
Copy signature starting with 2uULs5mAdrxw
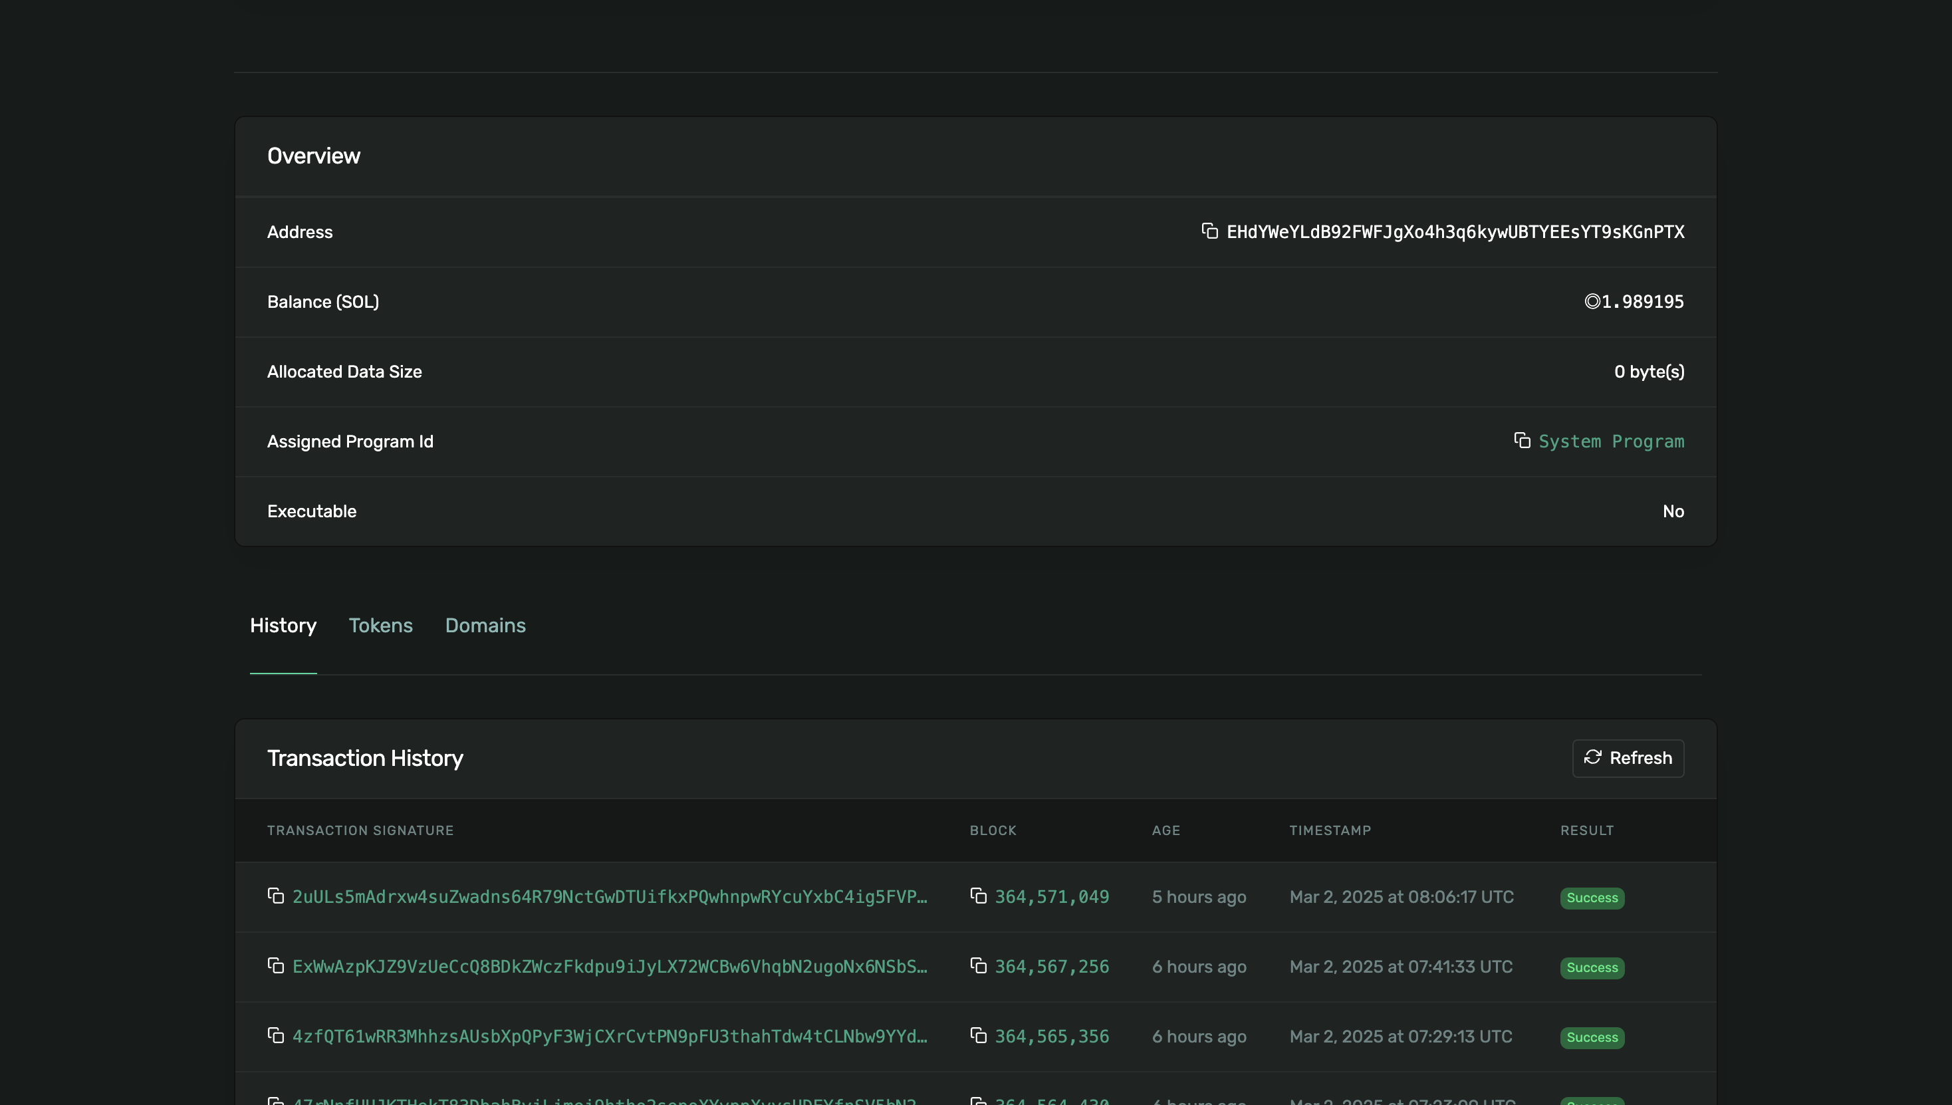tap(275, 896)
